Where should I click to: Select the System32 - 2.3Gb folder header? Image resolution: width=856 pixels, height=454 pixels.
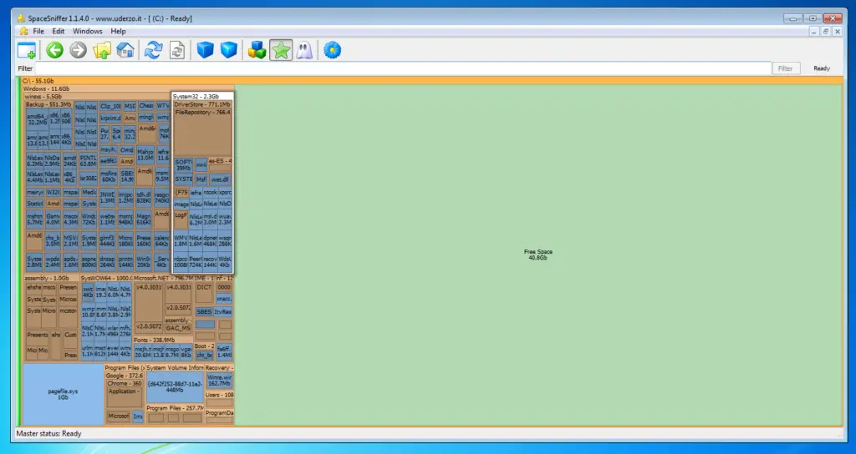[202, 97]
